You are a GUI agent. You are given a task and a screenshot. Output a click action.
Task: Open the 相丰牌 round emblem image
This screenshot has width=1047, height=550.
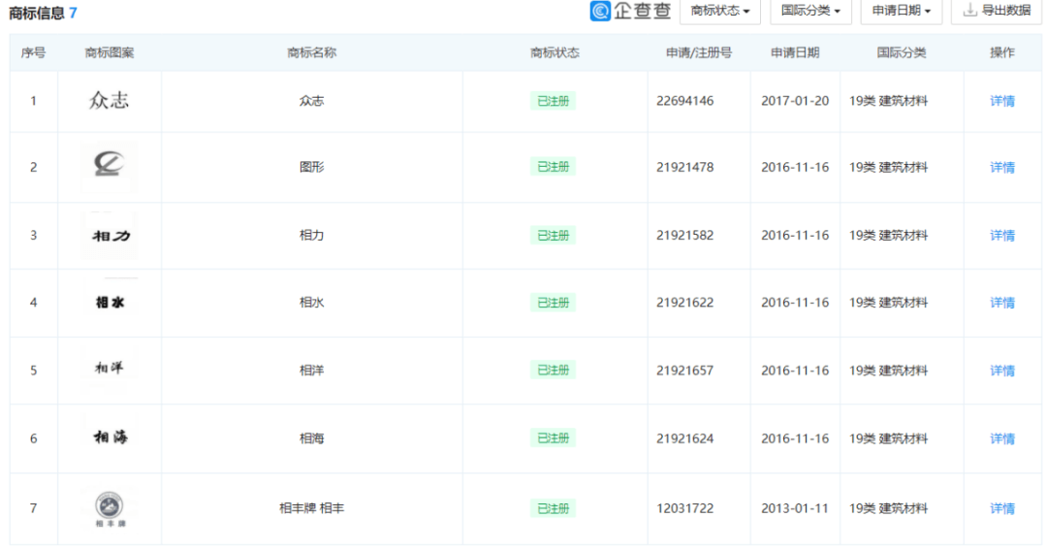109,508
